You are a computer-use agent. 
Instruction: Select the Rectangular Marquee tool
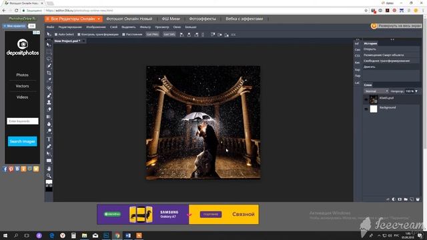click(49, 52)
